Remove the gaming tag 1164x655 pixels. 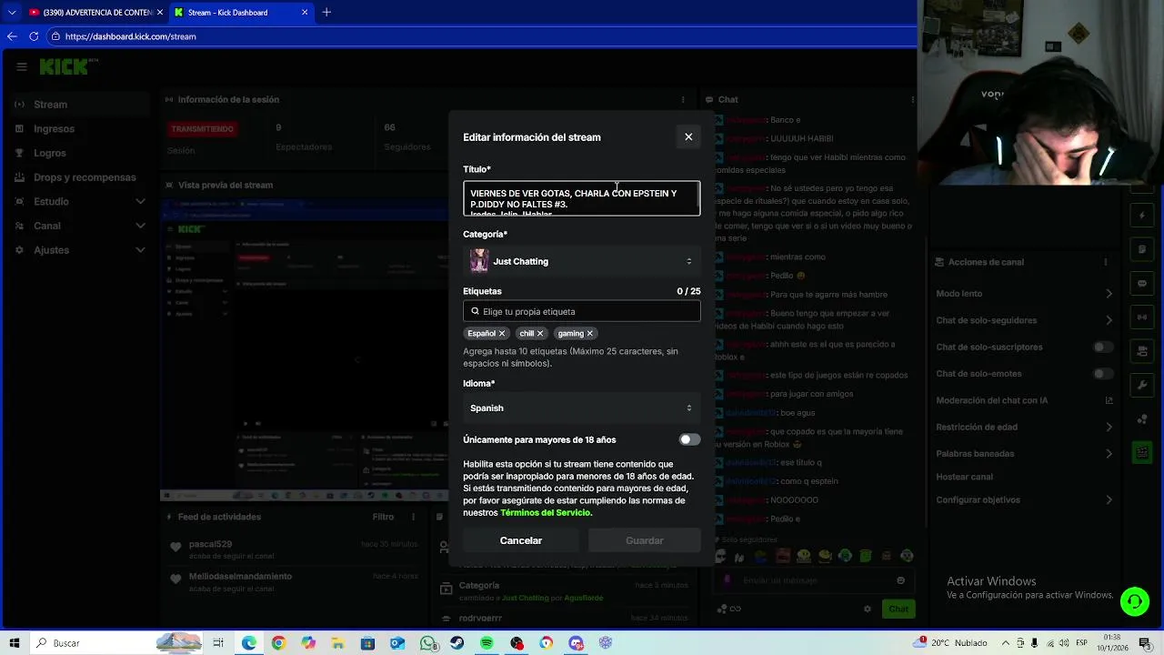click(x=589, y=333)
